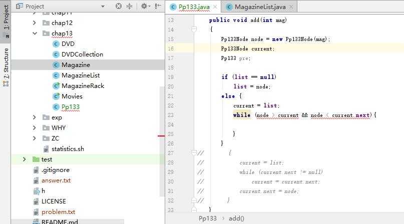
Task: Fold the add method at line 14
Action: click(194, 29)
